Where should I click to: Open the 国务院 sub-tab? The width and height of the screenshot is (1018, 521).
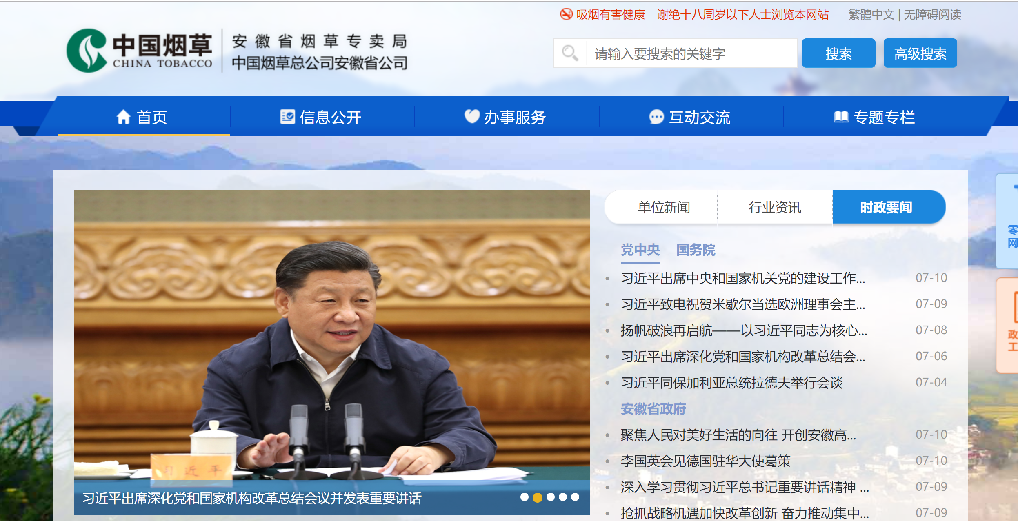[x=696, y=250]
